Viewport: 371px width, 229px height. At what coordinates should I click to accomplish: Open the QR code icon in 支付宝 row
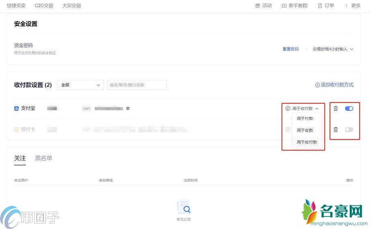[128, 108]
